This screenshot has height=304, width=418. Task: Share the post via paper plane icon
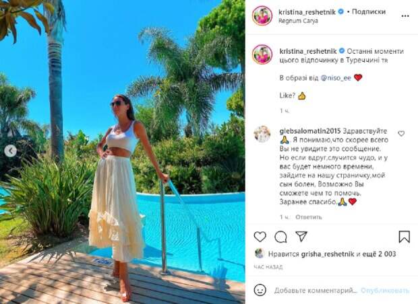(301, 236)
